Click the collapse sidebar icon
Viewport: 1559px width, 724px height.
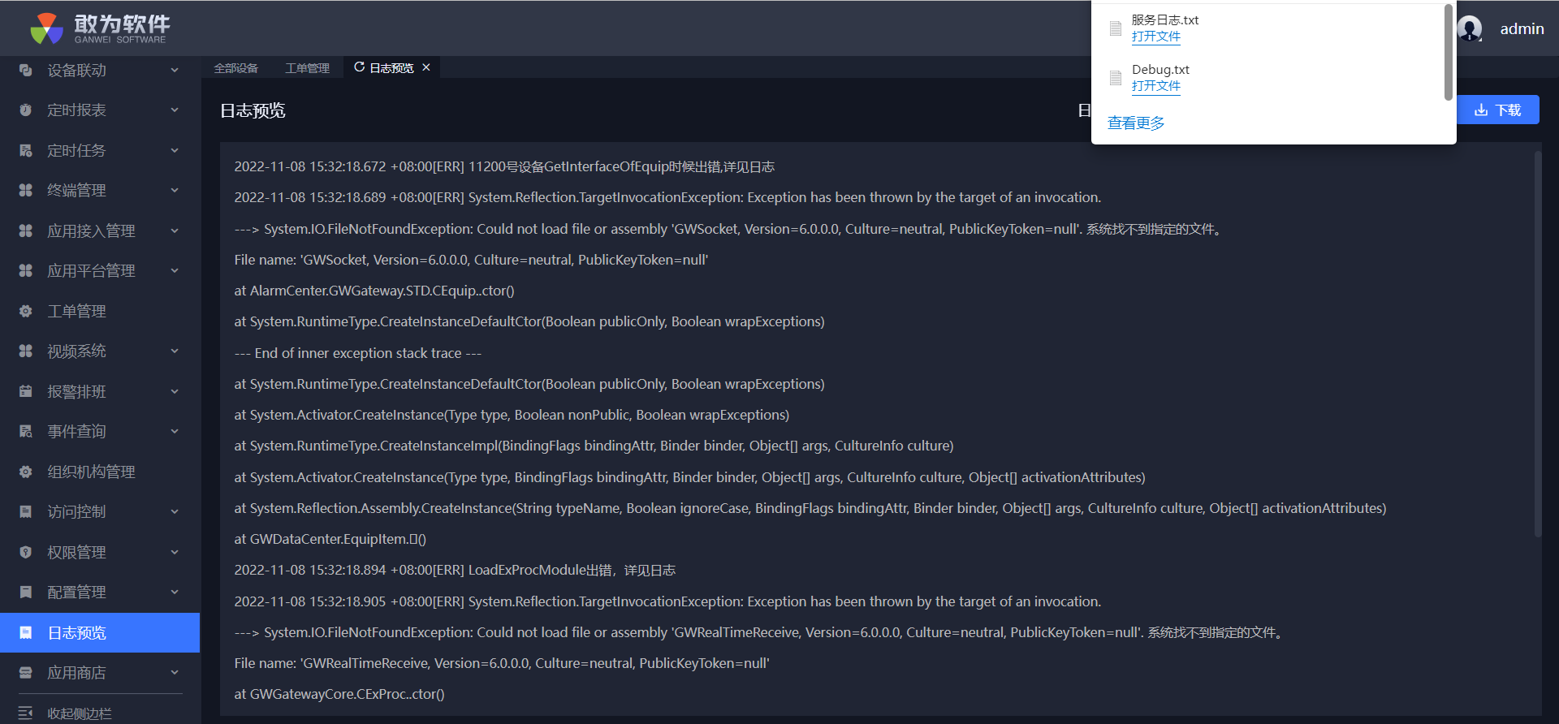coord(26,713)
